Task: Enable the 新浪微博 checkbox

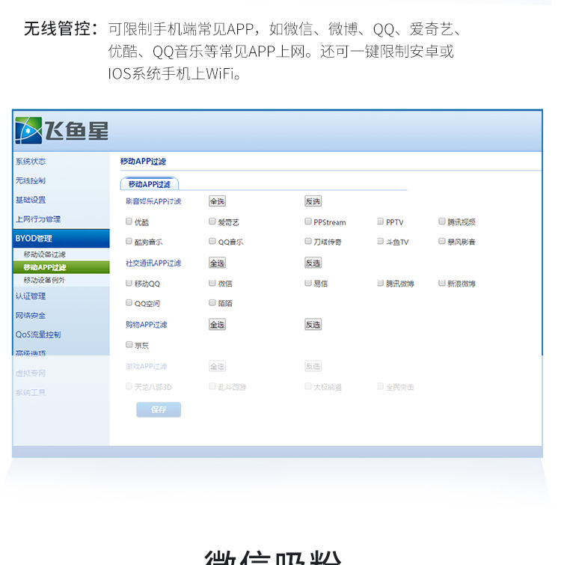Action: pyautogui.click(x=442, y=283)
